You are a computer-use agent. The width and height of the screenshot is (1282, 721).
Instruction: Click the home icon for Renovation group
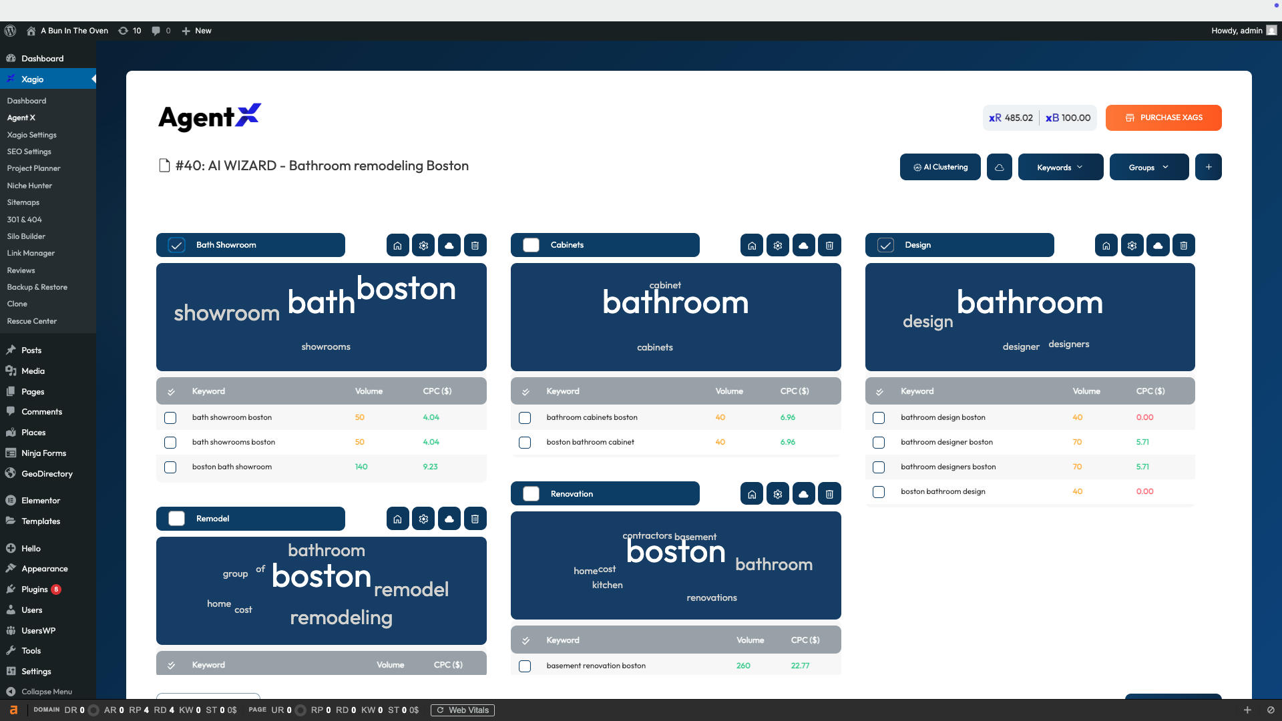(752, 494)
